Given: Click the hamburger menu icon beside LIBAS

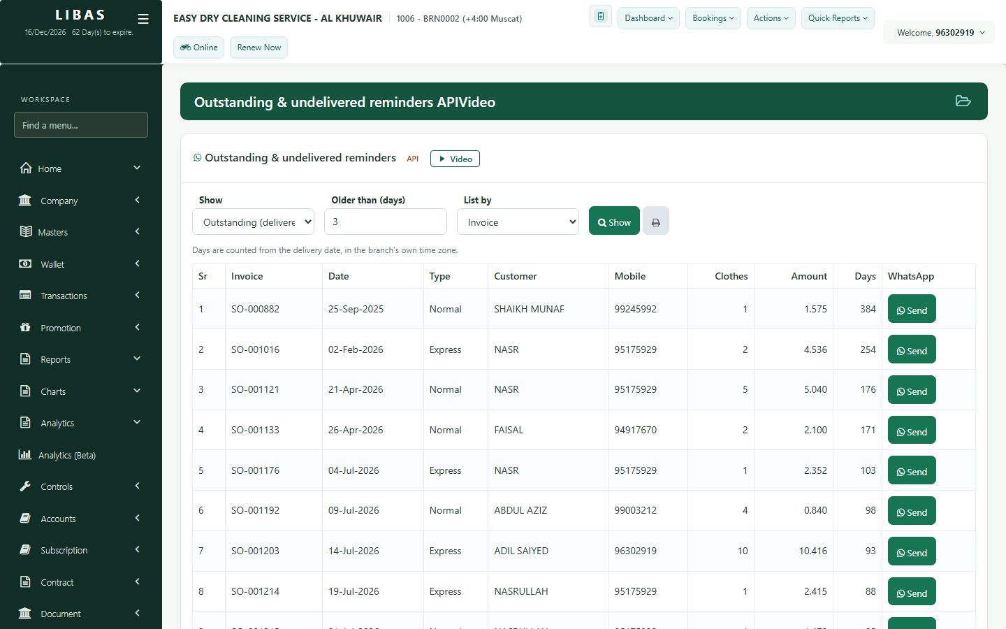Looking at the screenshot, I should [143, 19].
